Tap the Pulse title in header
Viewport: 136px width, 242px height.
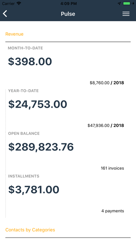tap(68, 14)
